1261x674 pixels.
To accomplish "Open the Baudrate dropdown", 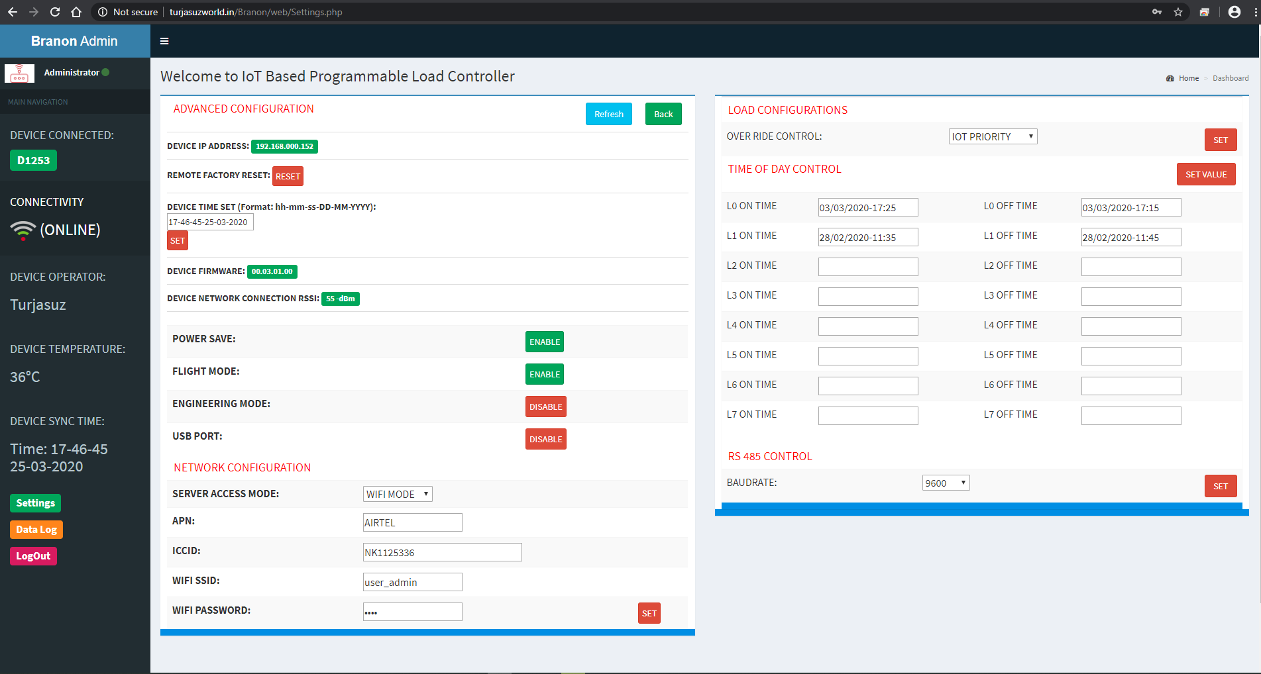I will point(946,483).
